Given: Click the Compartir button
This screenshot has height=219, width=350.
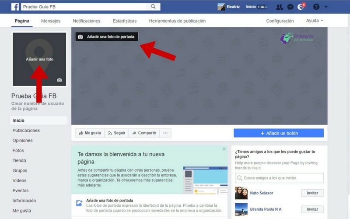Looking at the screenshot, I should pyautogui.click(x=144, y=133).
